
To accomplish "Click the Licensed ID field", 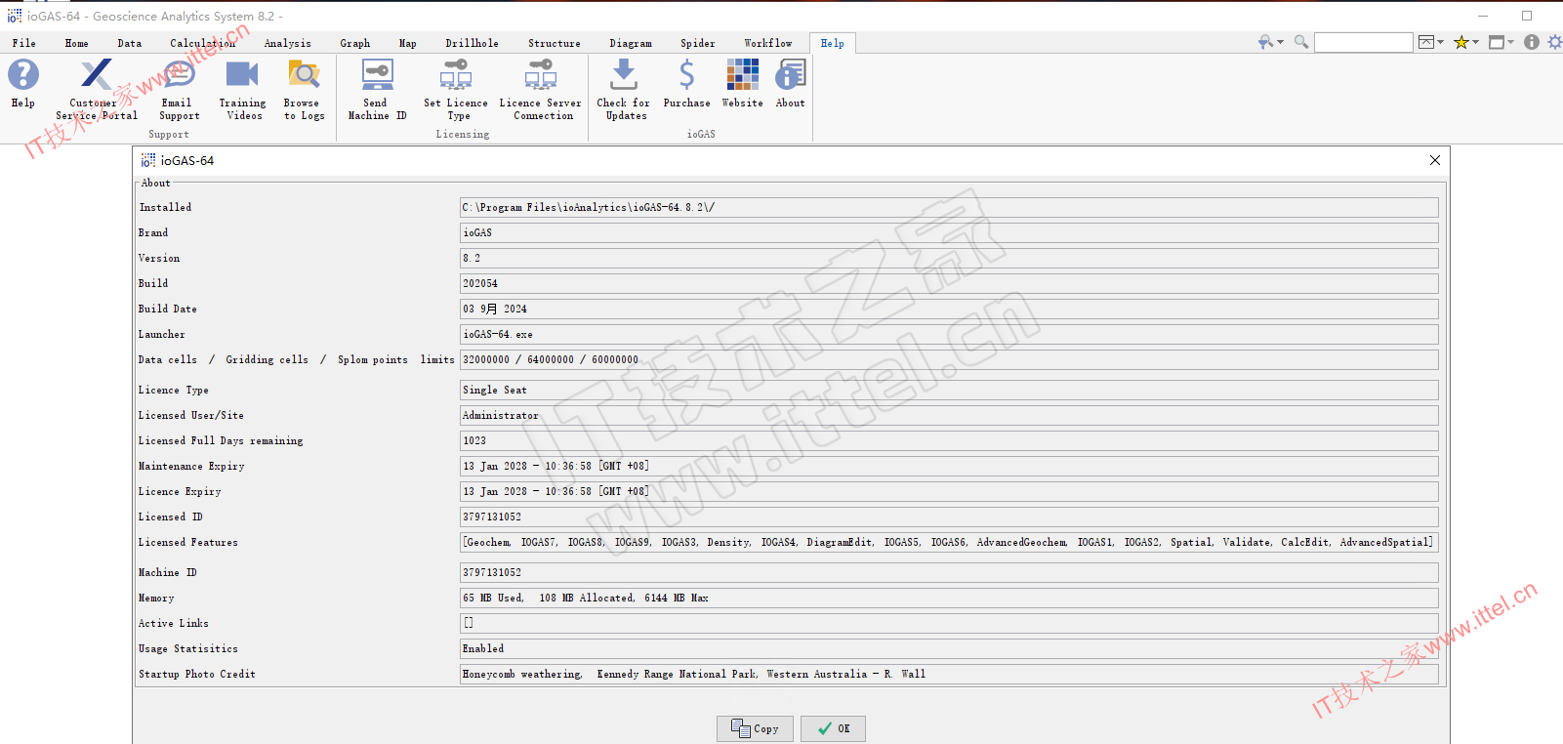I will (949, 517).
